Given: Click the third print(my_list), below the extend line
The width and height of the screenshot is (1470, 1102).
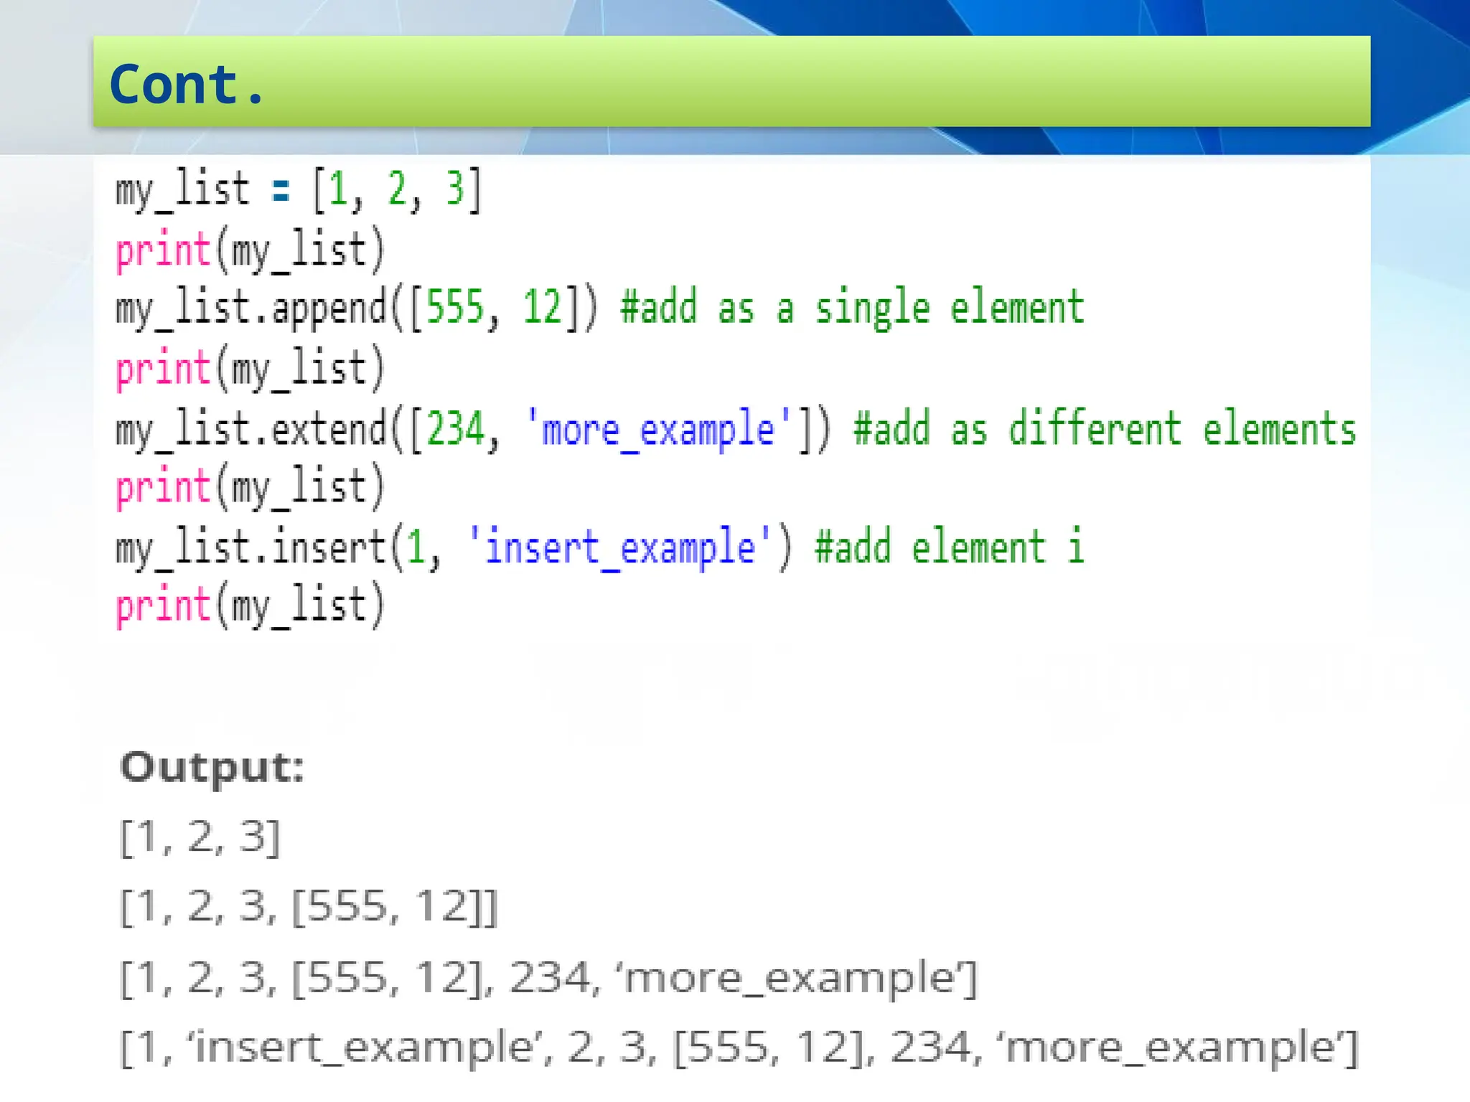Looking at the screenshot, I should click(x=251, y=486).
